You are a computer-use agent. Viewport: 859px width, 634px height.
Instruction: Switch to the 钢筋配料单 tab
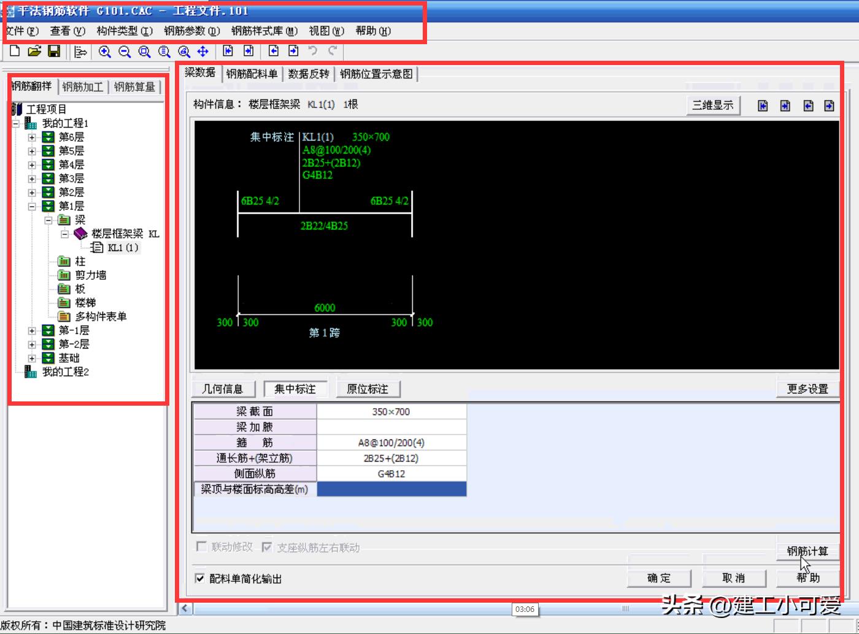tap(252, 74)
